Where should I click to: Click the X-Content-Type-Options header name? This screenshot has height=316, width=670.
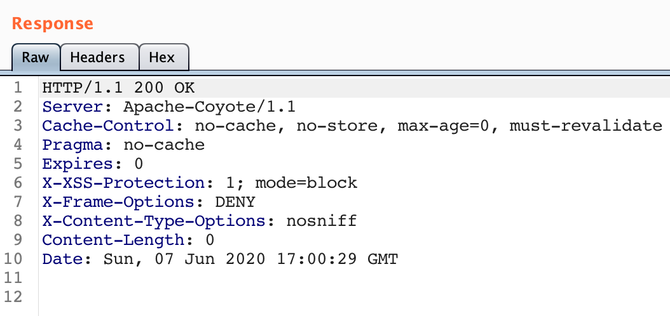click(x=154, y=221)
